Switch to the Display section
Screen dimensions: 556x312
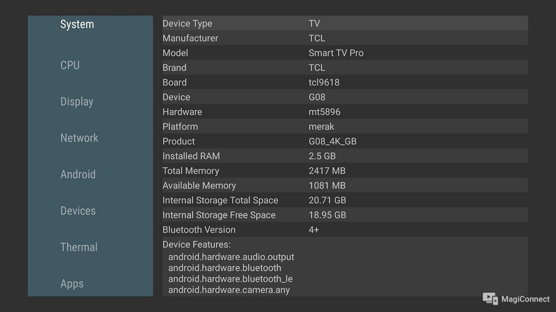[77, 102]
